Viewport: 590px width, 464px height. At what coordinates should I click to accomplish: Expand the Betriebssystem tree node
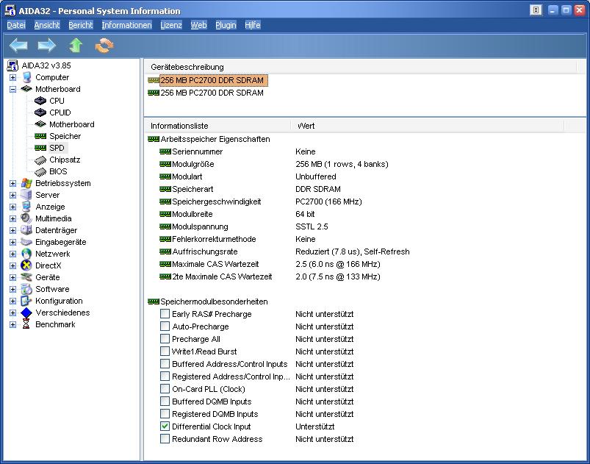(12, 183)
